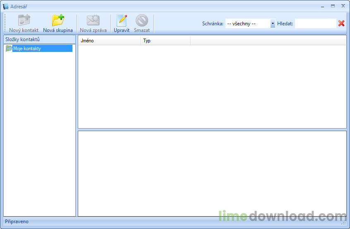Image resolution: width=350 pixels, height=229 pixels.
Task: Select the Upravit pencil icon
Action: (x=122, y=20)
